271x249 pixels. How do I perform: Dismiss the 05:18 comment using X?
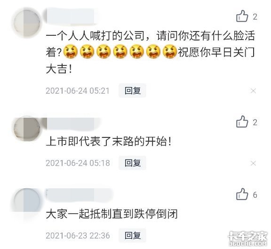(x=253, y=163)
